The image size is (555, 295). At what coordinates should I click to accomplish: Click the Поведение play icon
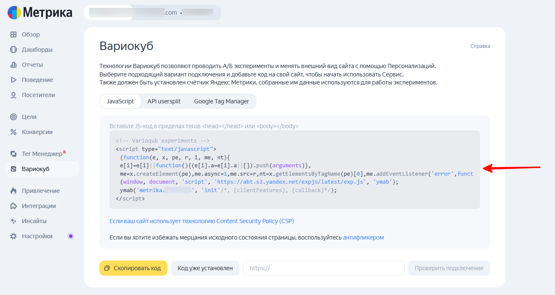pyautogui.click(x=13, y=80)
